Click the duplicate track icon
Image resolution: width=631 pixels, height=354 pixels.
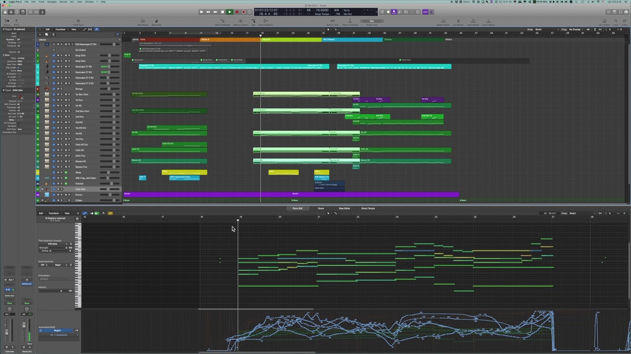(x=47, y=34)
